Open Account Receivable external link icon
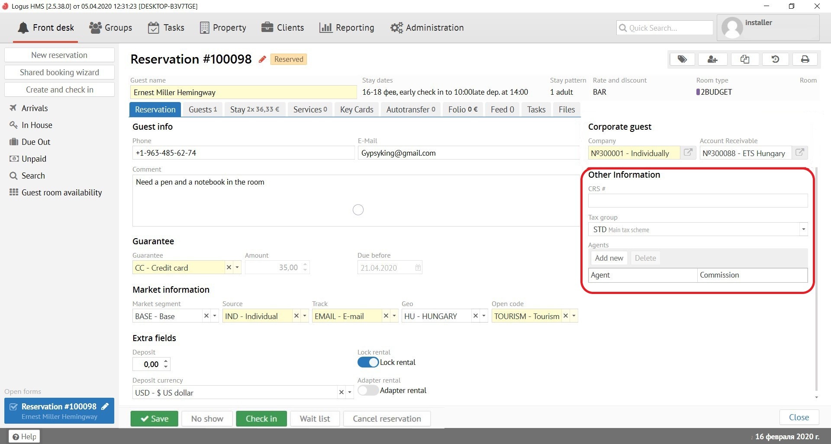Image resolution: width=831 pixels, height=444 pixels. 800,153
